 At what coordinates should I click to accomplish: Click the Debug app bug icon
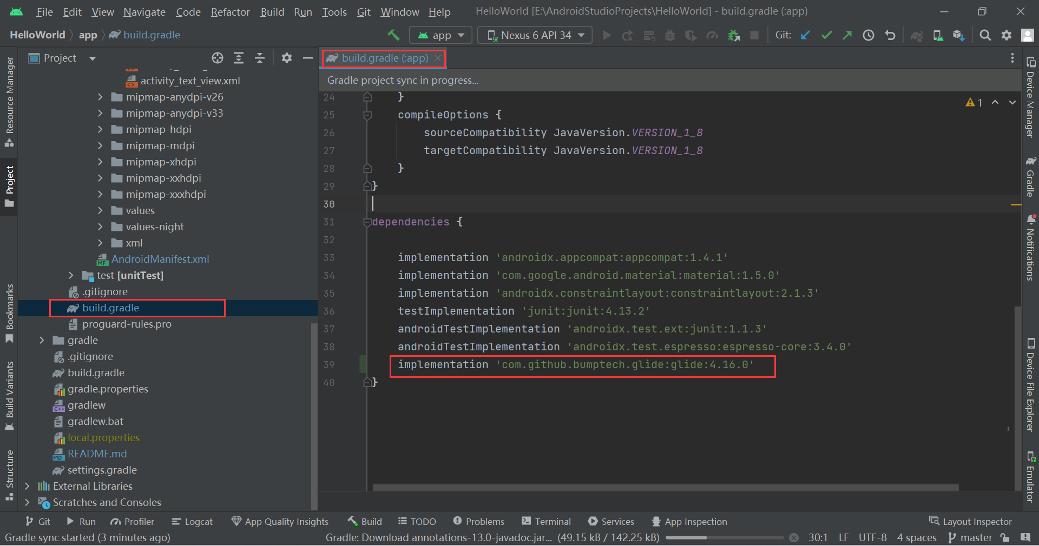(670, 35)
